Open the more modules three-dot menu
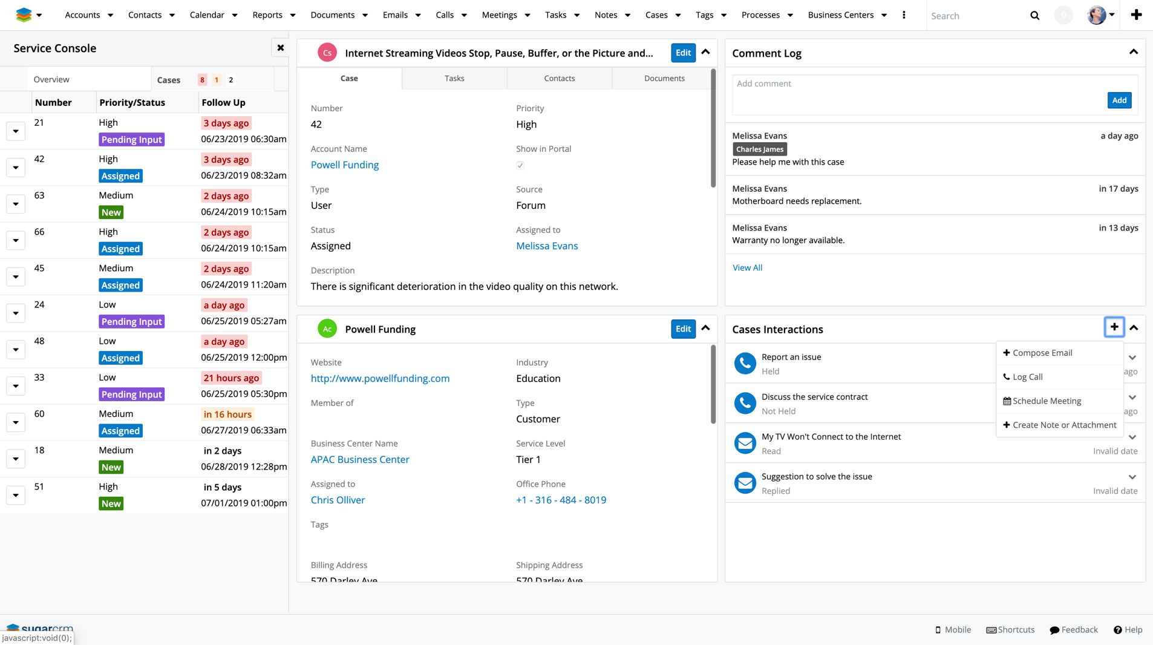Viewport: 1153px width, 645px height. click(x=904, y=15)
